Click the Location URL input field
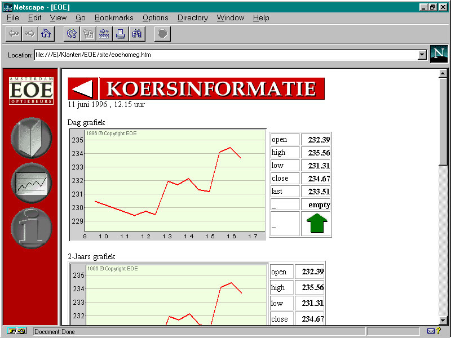Image resolution: width=451 pixels, height=338 pixels. 226,55
